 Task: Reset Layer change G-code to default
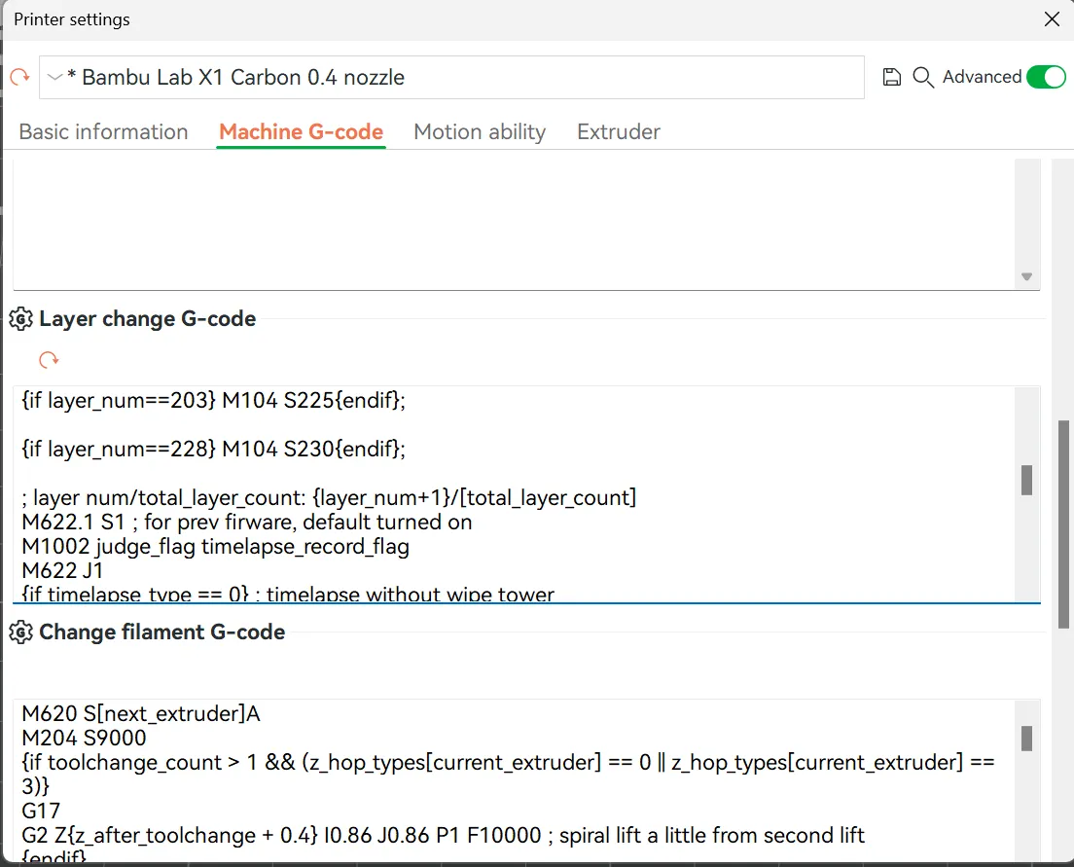point(49,360)
